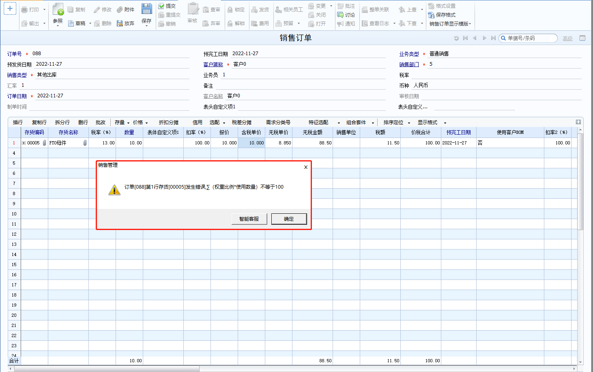Open the 显示格式 dropdown menu
593x372 pixels.
pyautogui.click(x=432, y=123)
